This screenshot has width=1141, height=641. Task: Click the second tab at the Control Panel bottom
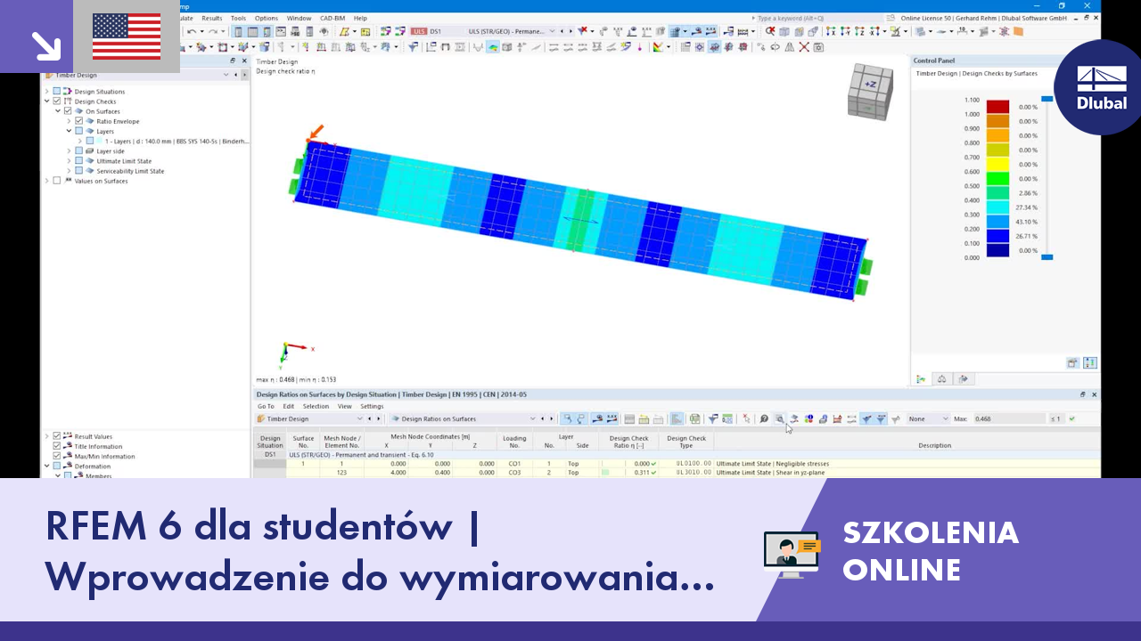942,378
